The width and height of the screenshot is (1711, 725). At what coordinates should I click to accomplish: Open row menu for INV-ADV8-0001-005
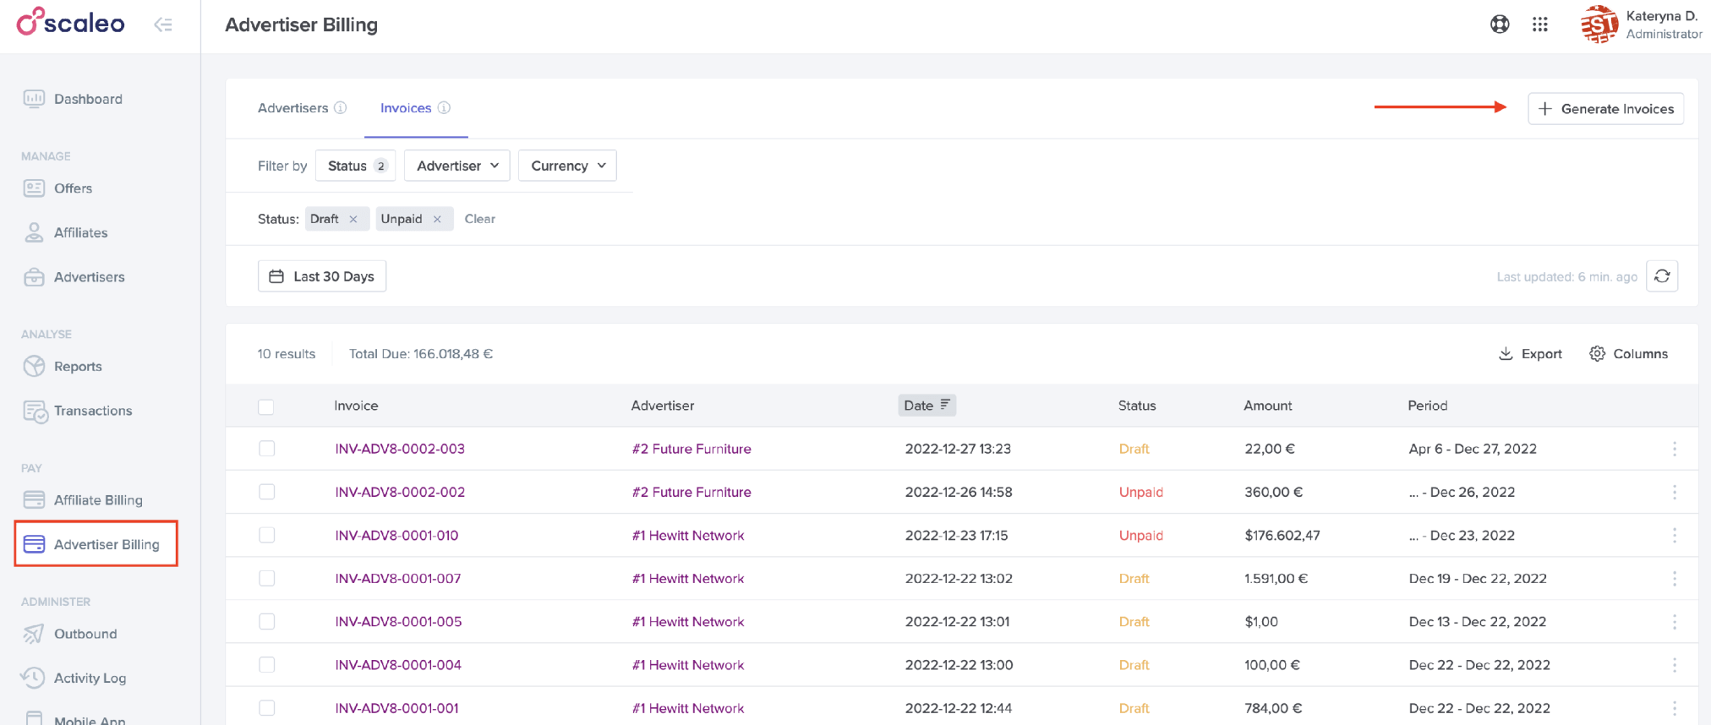[x=1674, y=622]
